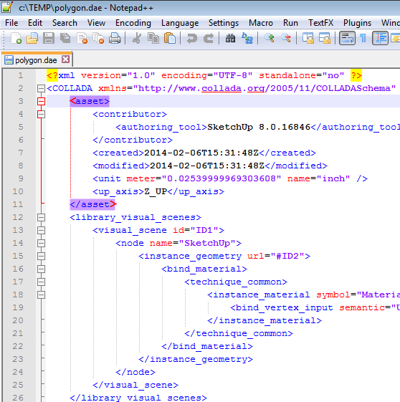Toggle synchronized horizontal scrolling

(x=325, y=38)
